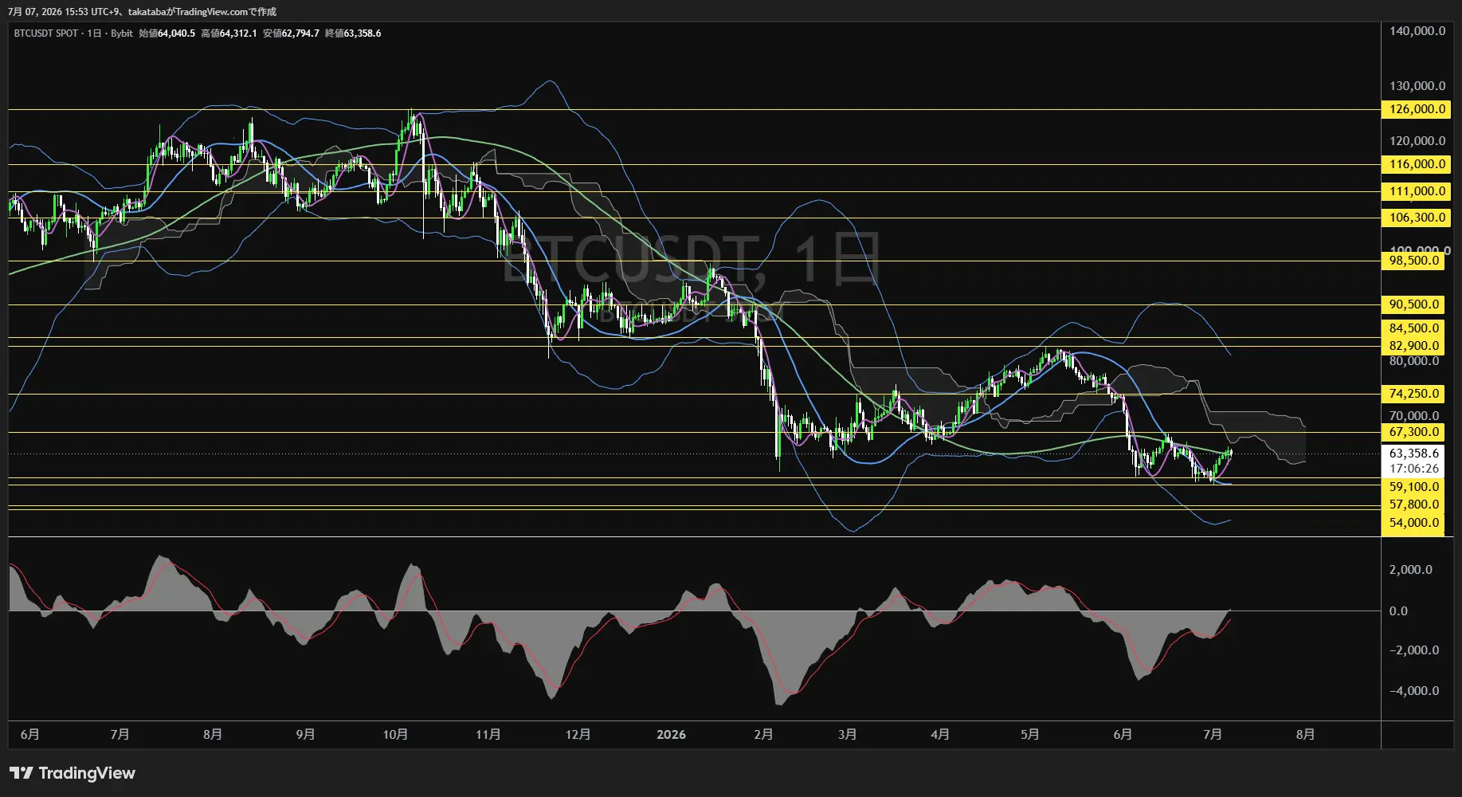The image size is (1462, 797).
Task: Click the TradingView logo icon
Action: [x=22, y=773]
